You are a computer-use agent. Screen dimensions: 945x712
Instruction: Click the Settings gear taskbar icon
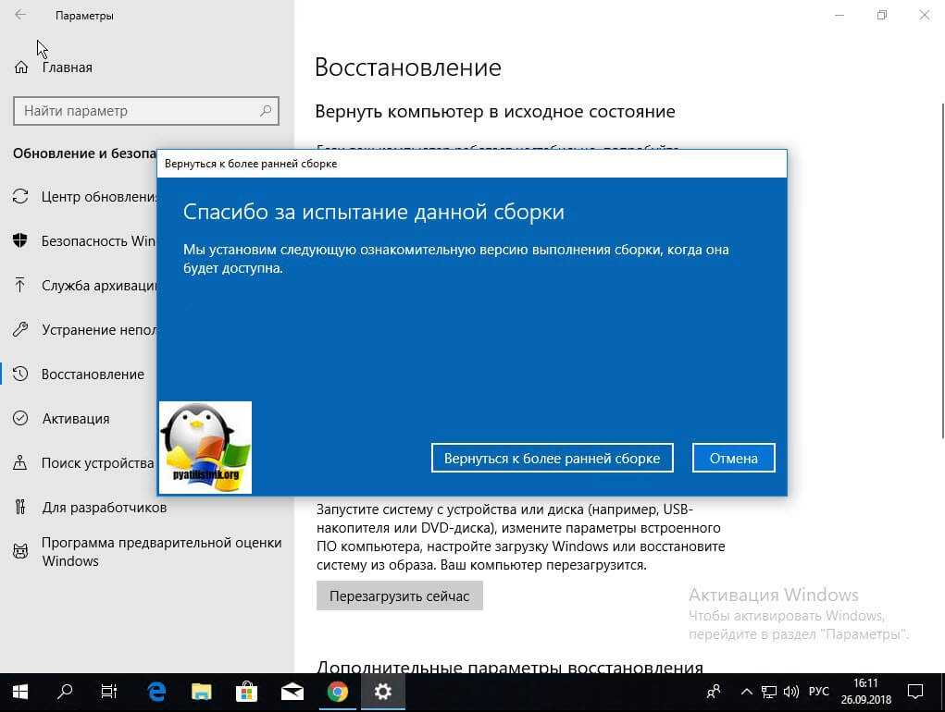click(383, 691)
